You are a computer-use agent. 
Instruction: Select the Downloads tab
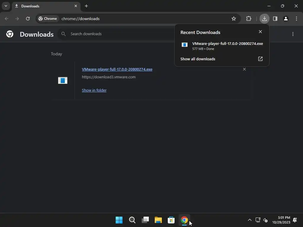point(46,6)
